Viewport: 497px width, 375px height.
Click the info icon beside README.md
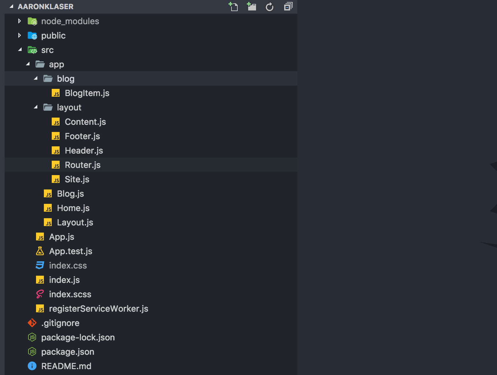[32, 366]
